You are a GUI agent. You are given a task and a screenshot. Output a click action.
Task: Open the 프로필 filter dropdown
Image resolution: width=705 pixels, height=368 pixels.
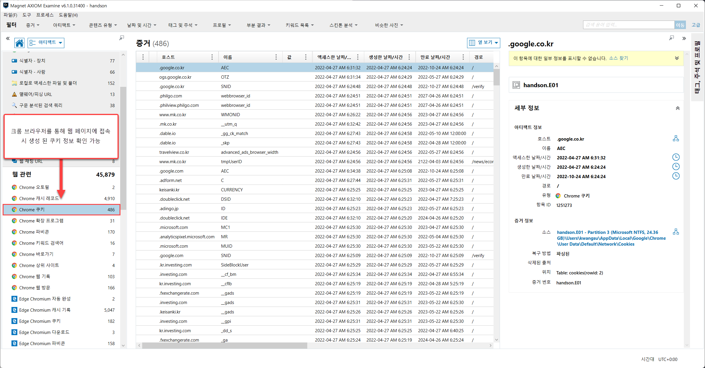(222, 25)
